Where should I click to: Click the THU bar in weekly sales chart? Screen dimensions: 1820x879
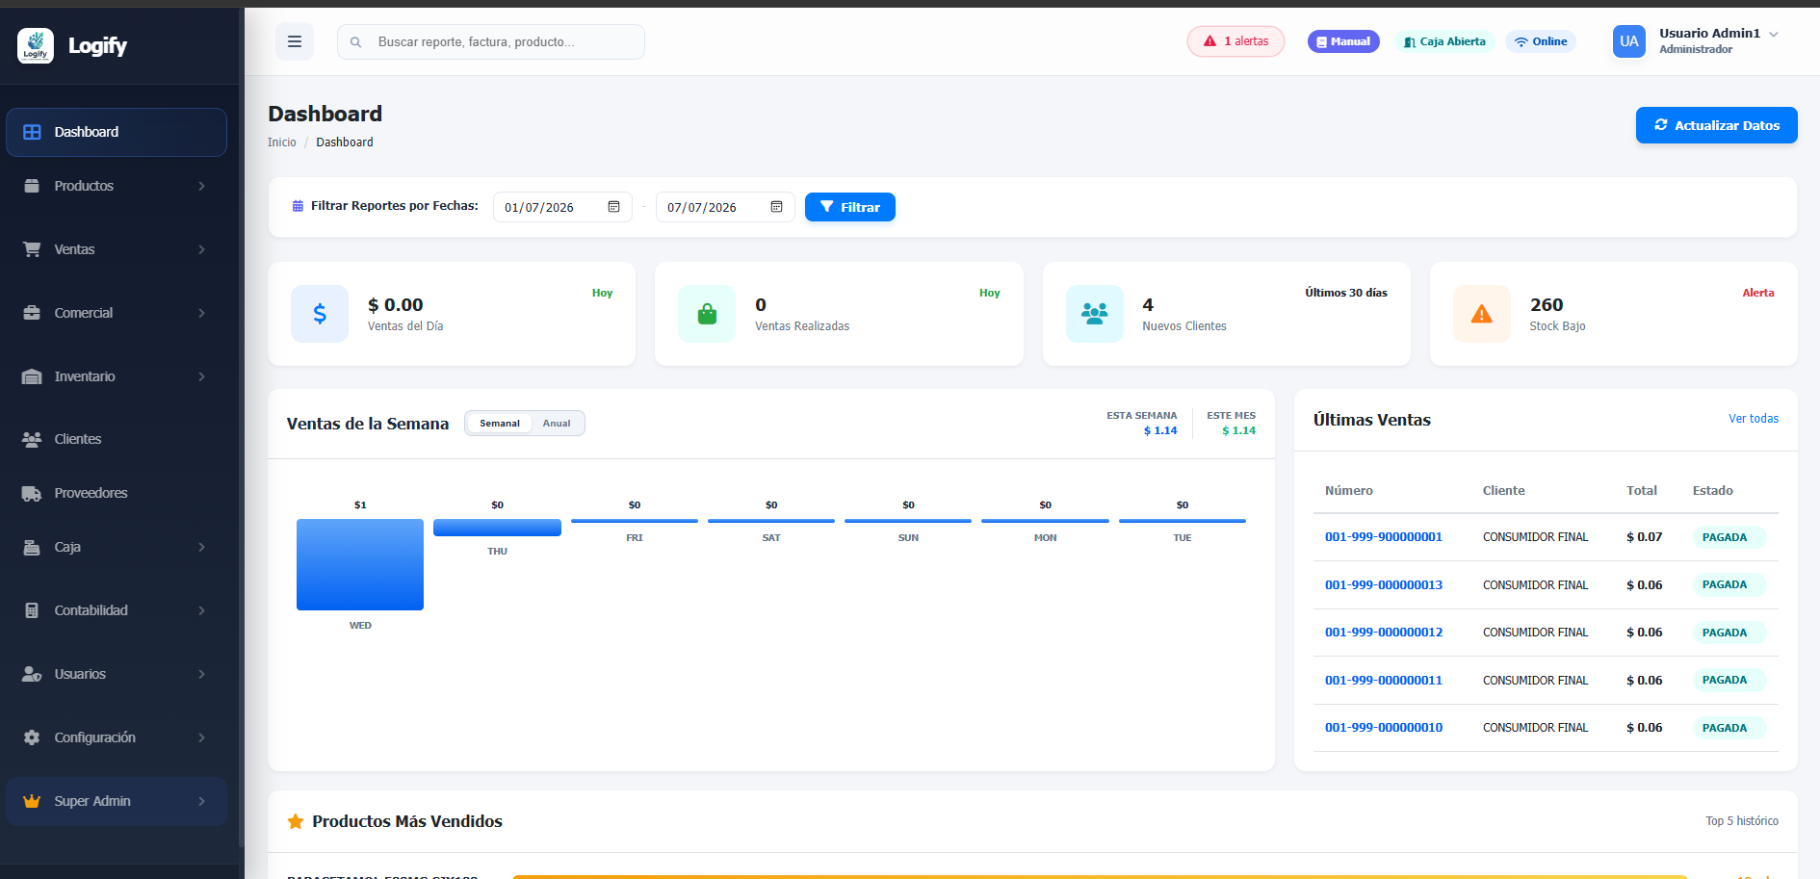pyautogui.click(x=497, y=528)
